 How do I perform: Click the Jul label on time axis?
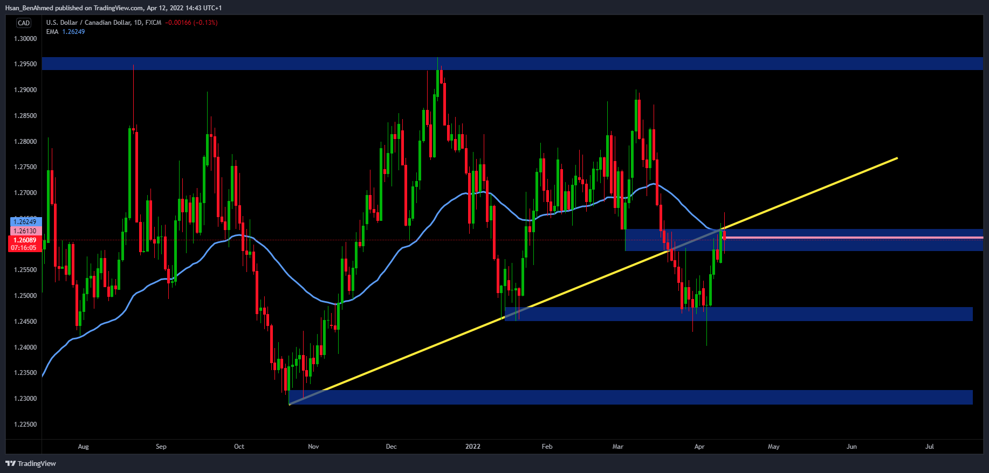pyautogui.click(x=930, y=447)
